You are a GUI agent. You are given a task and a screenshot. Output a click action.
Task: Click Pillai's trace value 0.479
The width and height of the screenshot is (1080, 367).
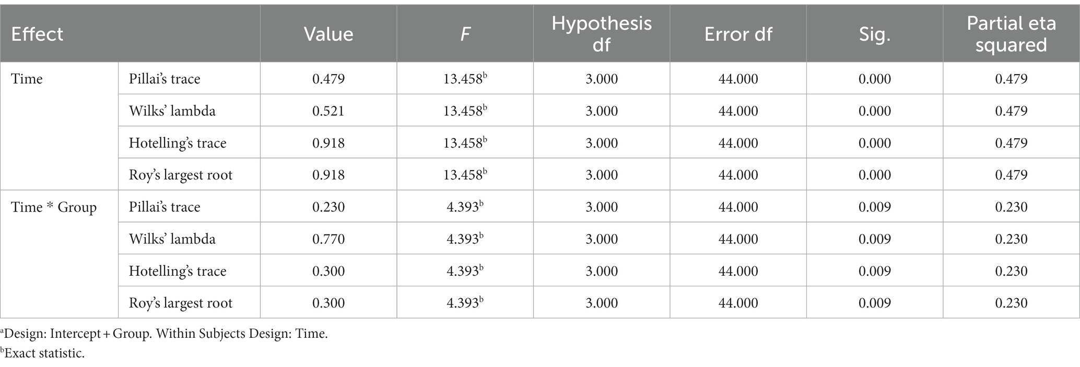pos(328,79)
